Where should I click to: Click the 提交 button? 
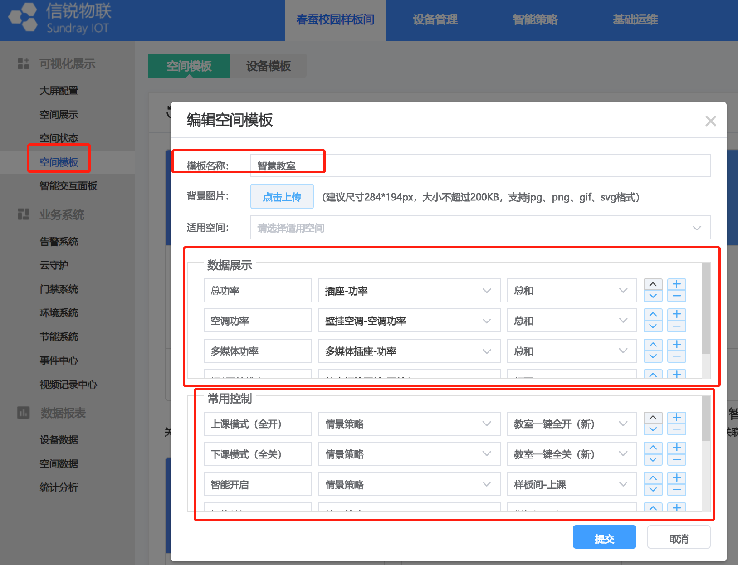pos(604,538)
